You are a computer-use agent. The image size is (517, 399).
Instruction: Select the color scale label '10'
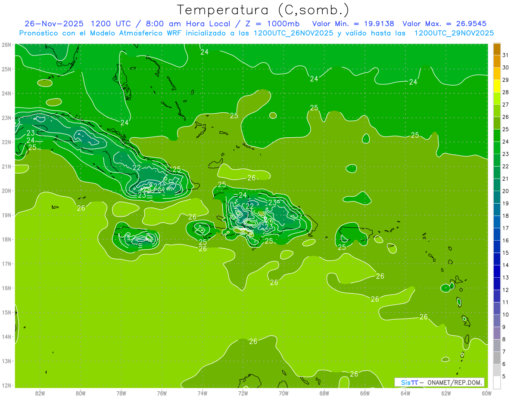coord(505,315)
